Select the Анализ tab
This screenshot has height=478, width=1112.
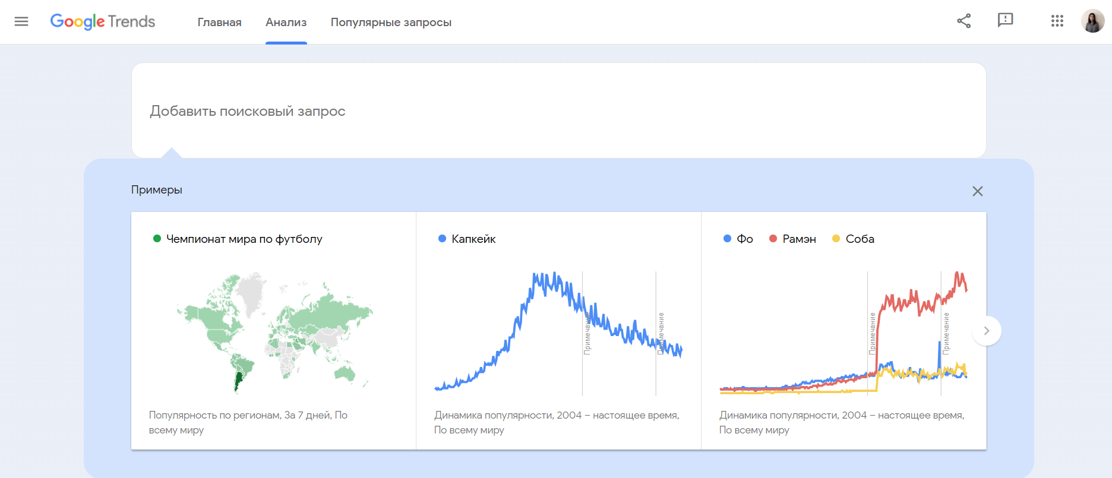click(x=286, y=22)
